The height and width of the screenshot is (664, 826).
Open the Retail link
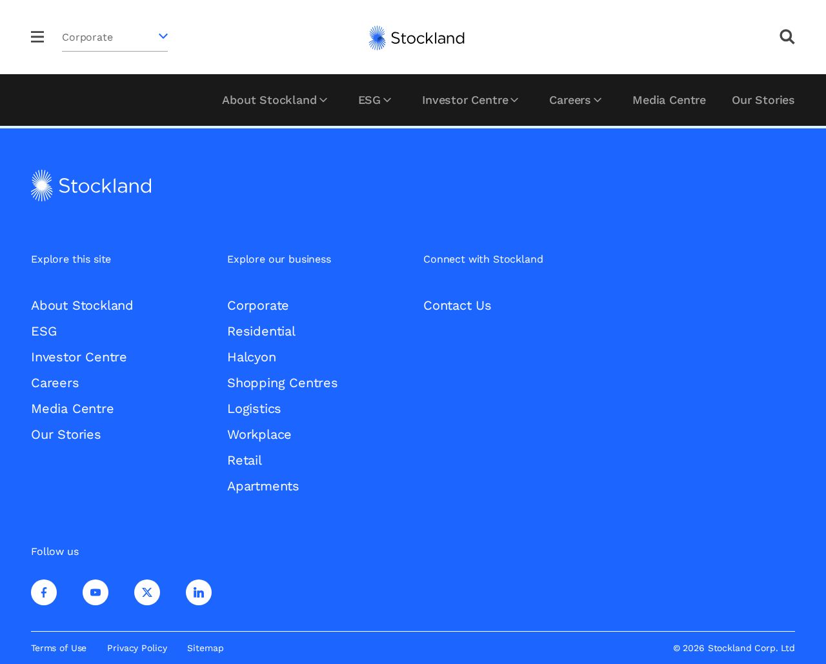click(245, 460)
